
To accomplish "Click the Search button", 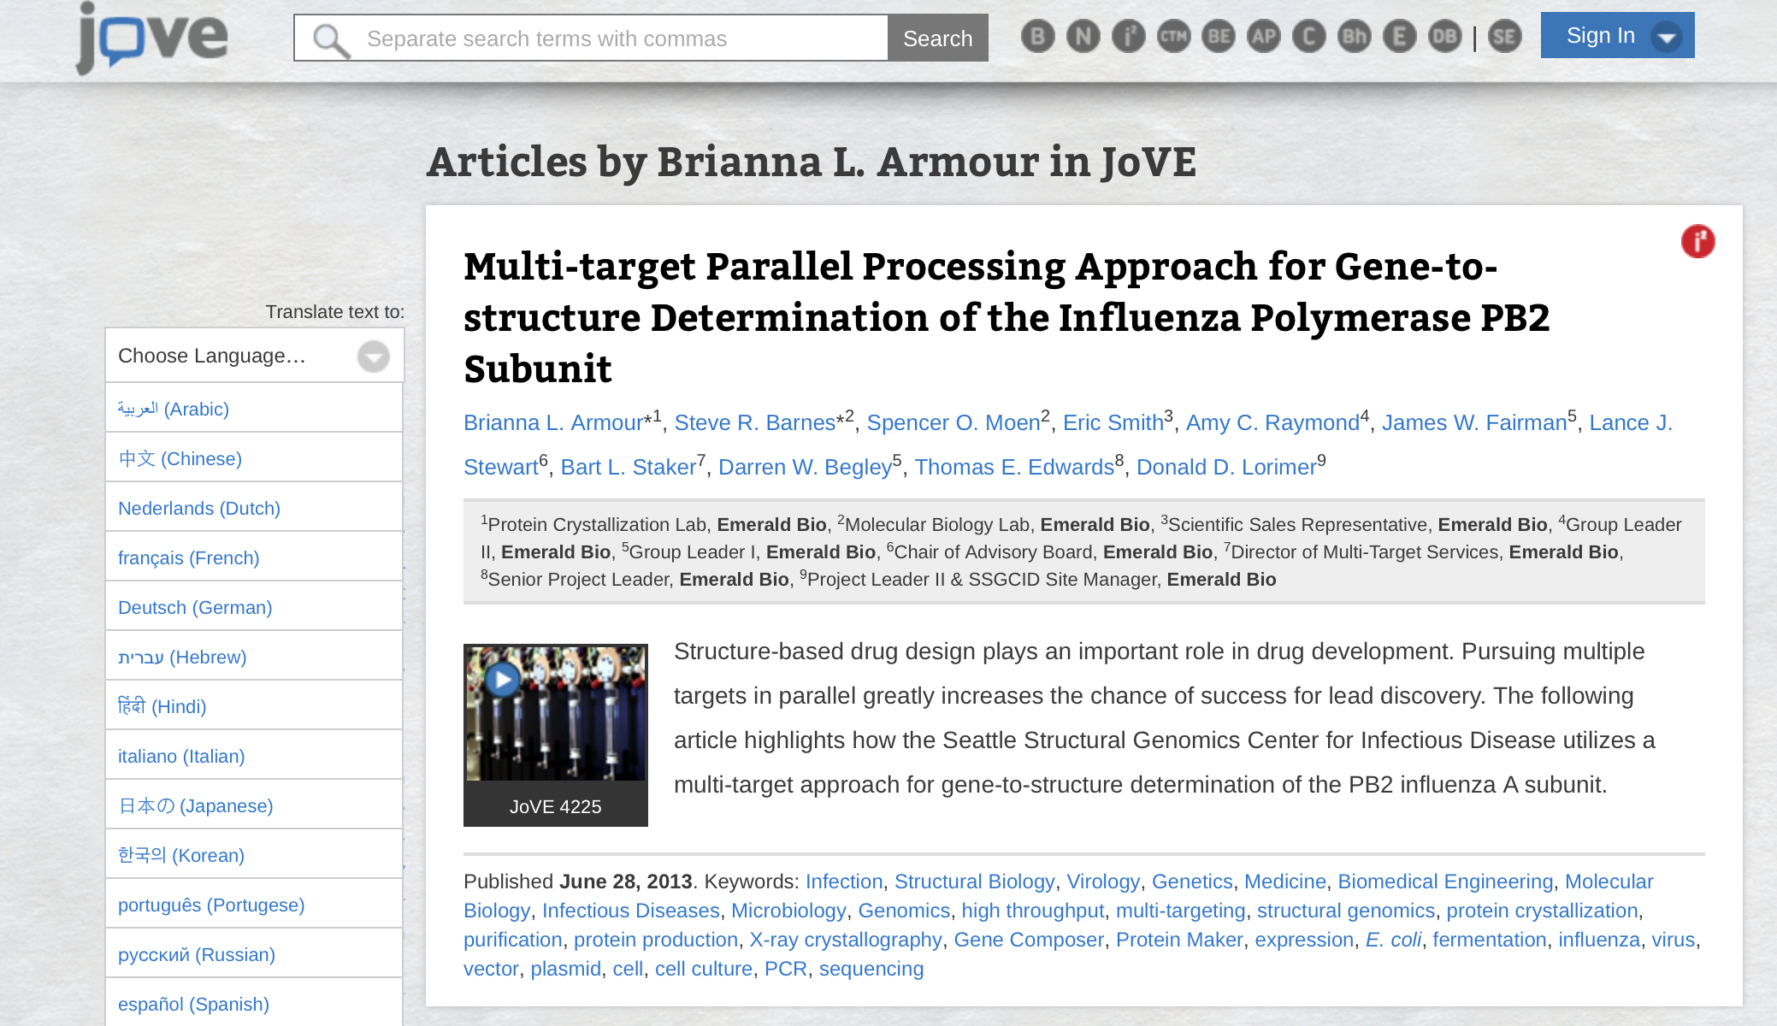I will click(938, 38).
